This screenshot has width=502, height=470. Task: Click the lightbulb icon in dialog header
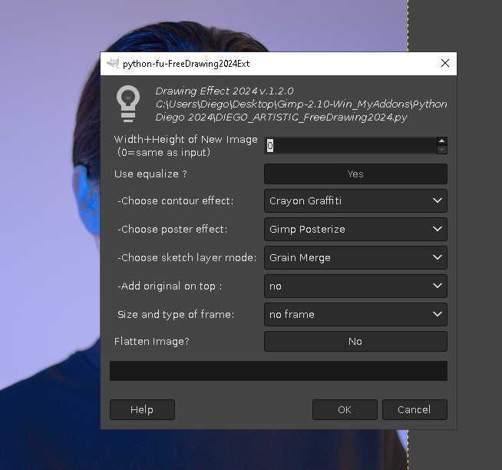pyautogui.click(x=128, y=104)
